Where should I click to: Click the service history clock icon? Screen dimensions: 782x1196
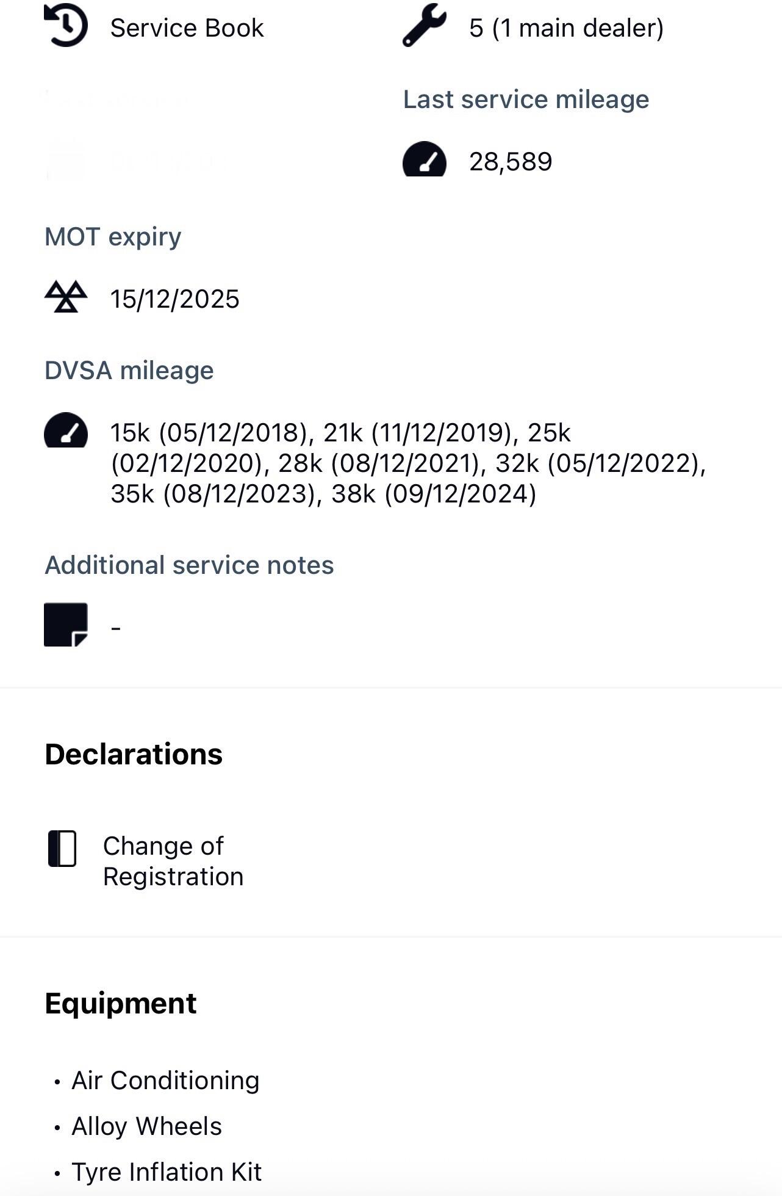[66, 26]
